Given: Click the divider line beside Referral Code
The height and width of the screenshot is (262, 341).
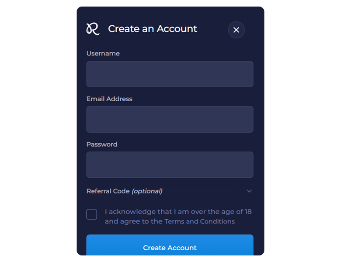Looking at the screenshot, I should [203, 191].
